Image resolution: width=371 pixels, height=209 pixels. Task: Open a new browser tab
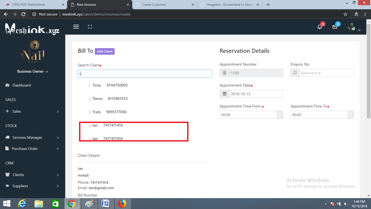[268, 5]
